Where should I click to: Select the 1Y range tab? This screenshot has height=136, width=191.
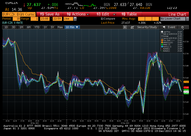(45, 27)
